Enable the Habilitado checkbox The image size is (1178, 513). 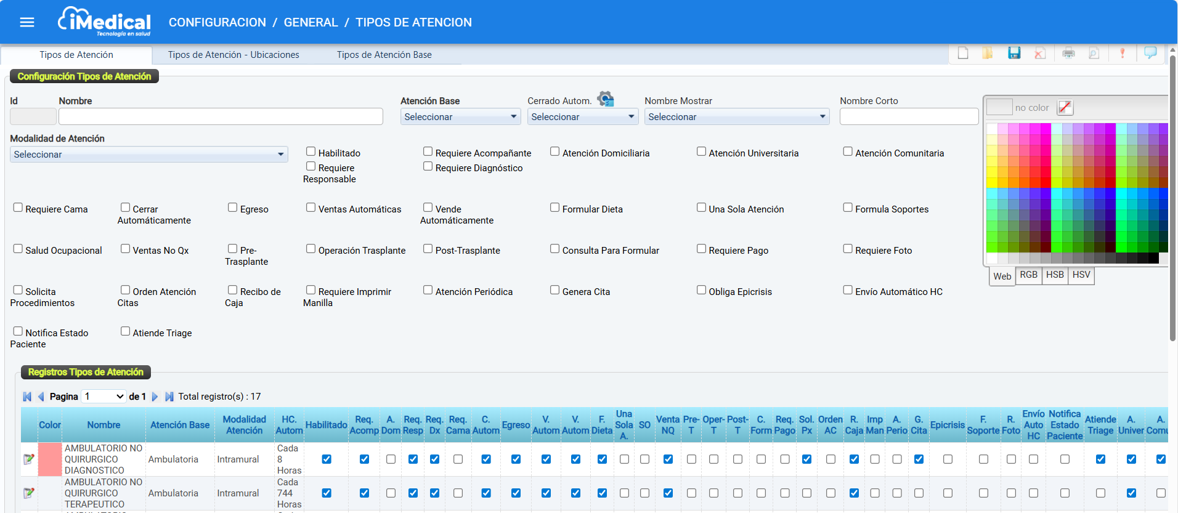311,151
